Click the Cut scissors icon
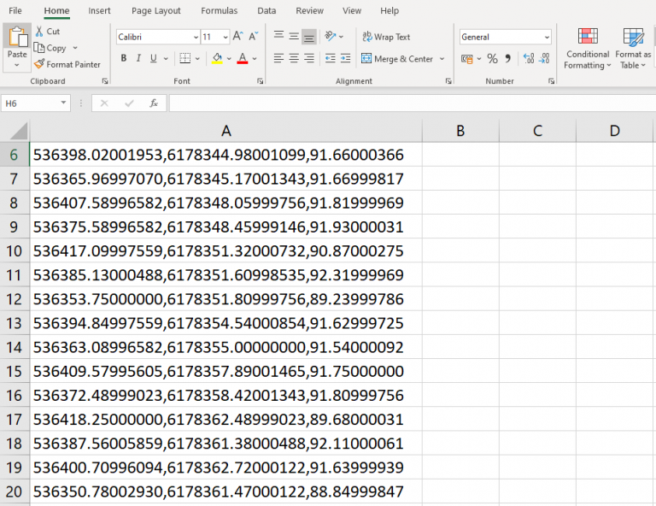Viewport: 656px width, 506px height. (39, 32)
